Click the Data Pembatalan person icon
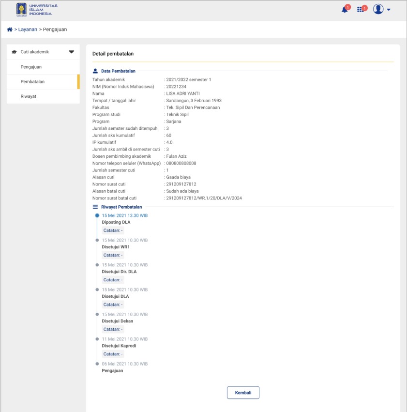407x412 pixels. point(95,71)
